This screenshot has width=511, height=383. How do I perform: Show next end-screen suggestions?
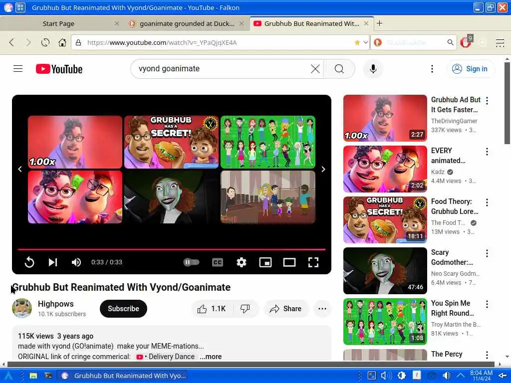[x=323, y=169]
